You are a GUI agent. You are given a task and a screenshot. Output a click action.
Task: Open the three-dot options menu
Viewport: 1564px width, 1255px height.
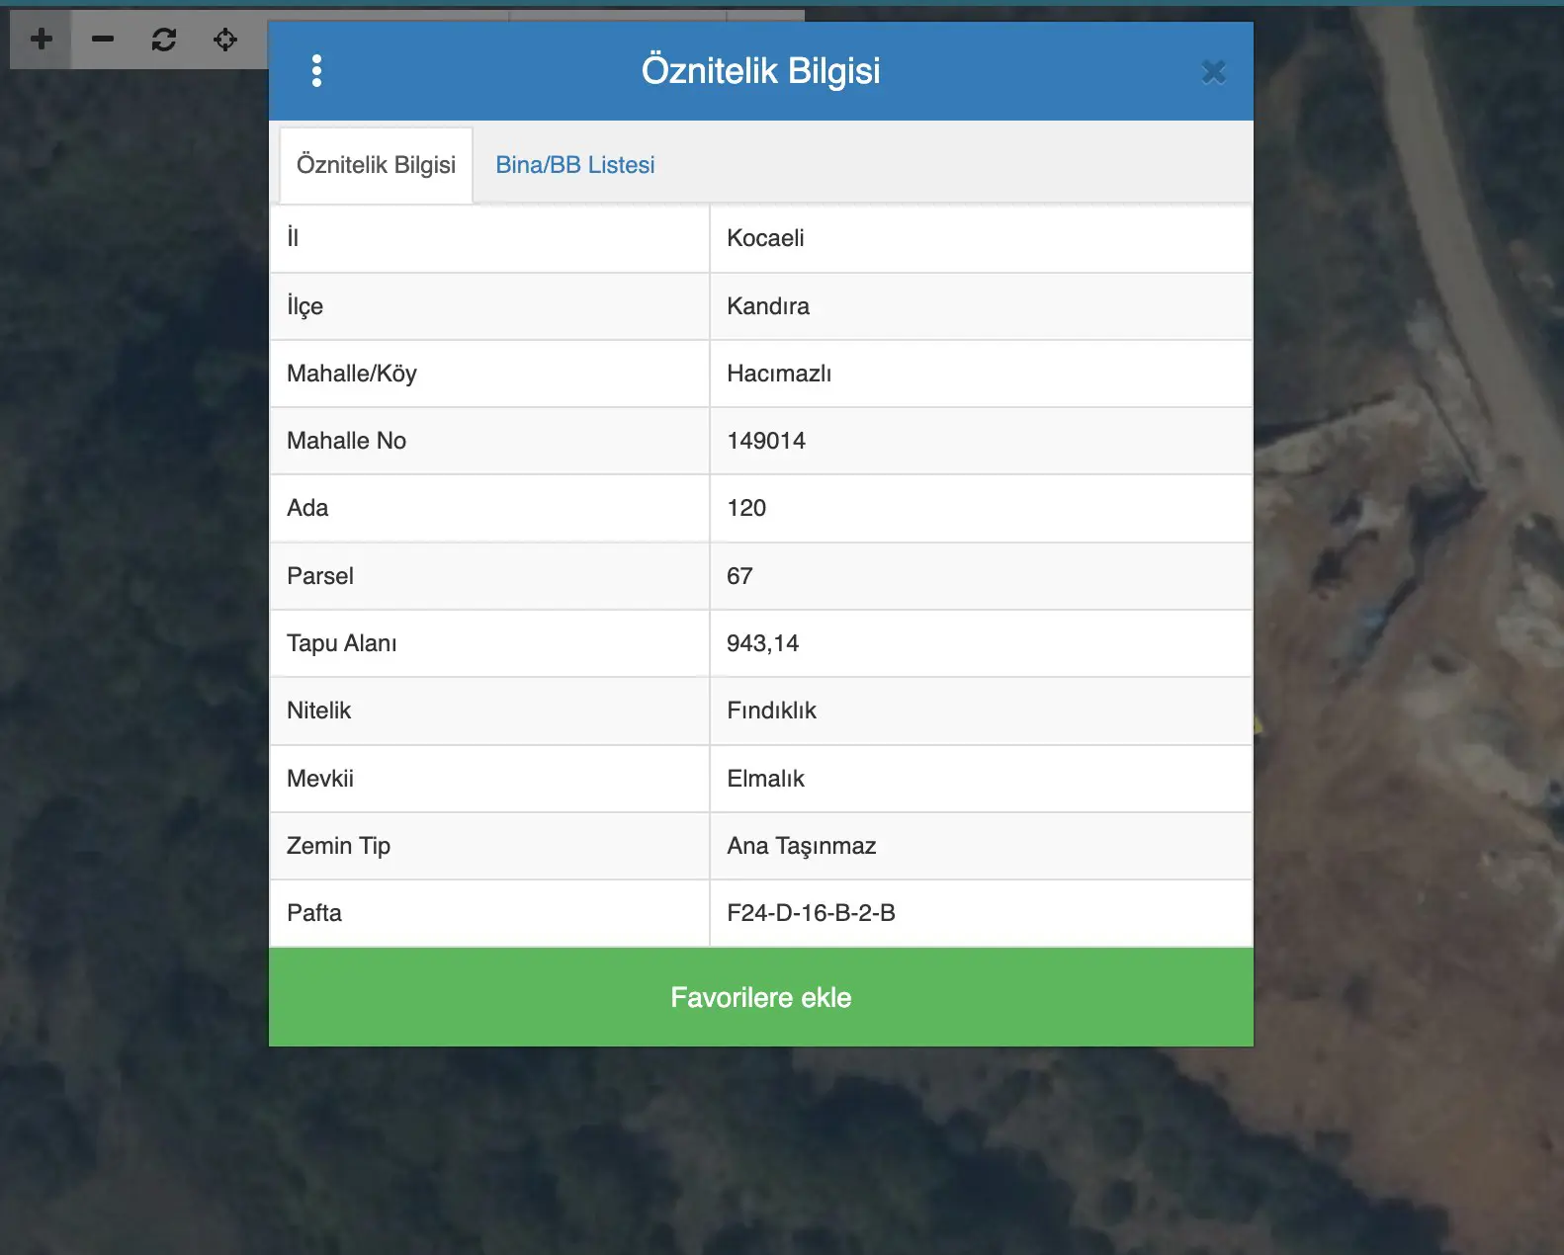pyautogui.click(x=316, y=71)
